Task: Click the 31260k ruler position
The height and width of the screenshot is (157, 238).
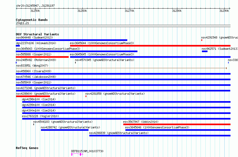Action: [82, 11]
